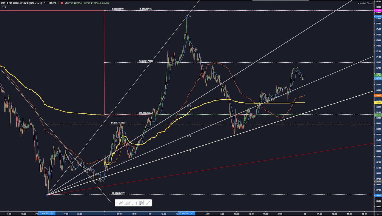382x216 pixels.
Task: Click the 100.00%(14615) Fibonacci level label
Action: pyautogui.click(x=118, y=193)
